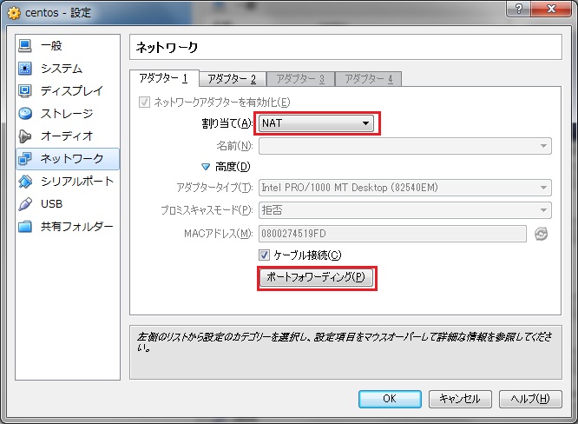Click the title bar question mark help button

[519, 8]
